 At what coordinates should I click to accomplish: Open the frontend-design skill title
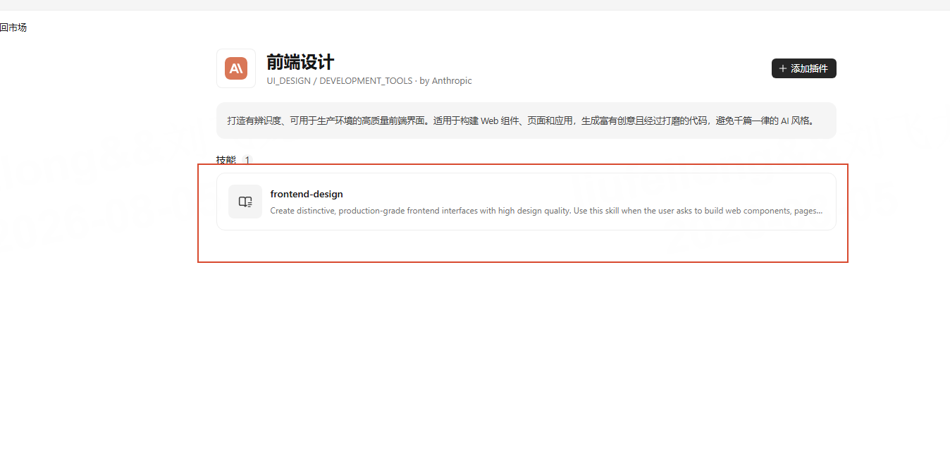point(307,194)
